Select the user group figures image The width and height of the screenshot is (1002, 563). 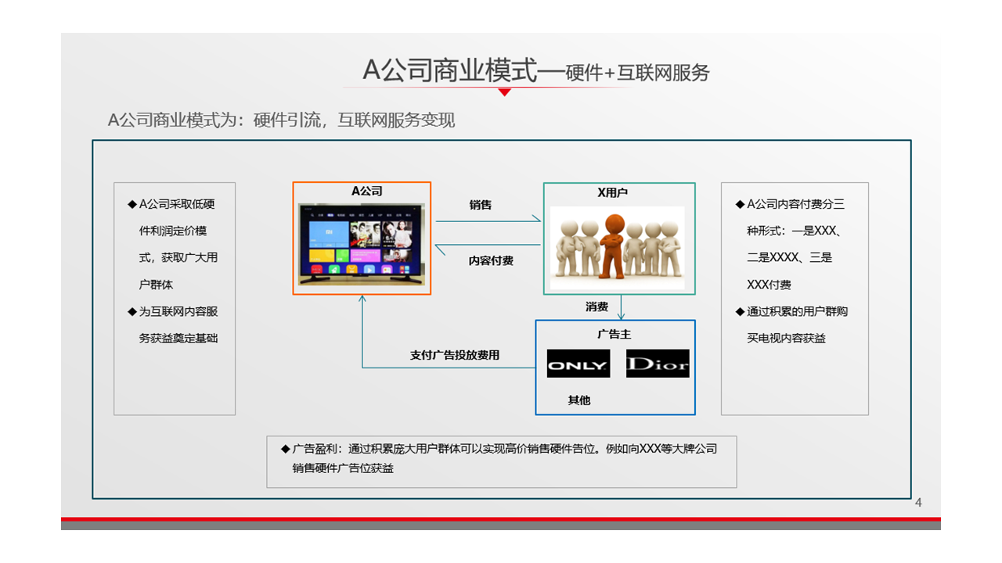click(x=617, y=243)
